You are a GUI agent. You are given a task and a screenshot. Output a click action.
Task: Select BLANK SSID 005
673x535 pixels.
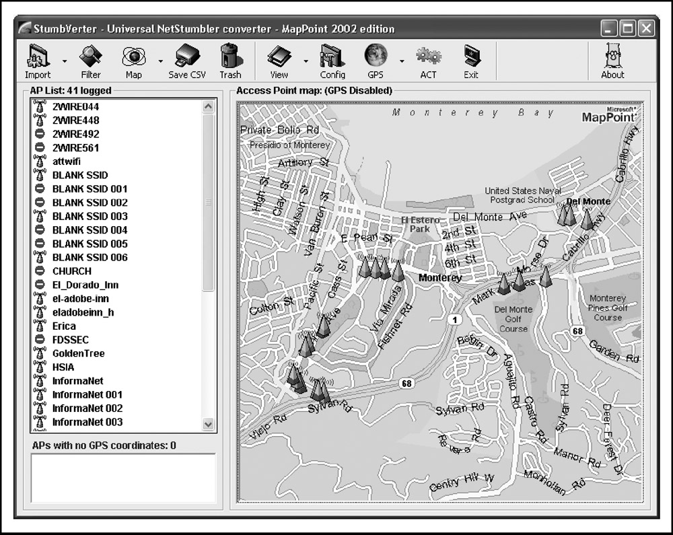click(x=90, y=244)
